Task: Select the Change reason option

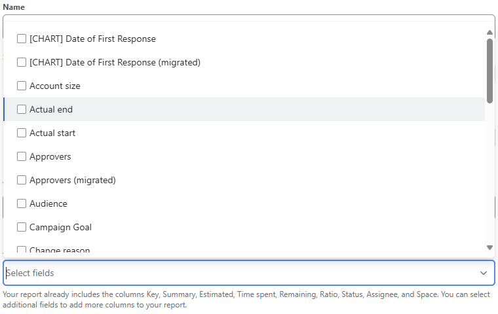Action: 60,251
